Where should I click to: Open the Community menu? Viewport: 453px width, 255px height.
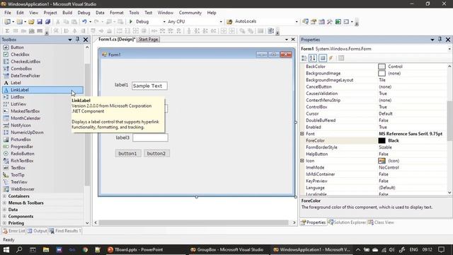click(x=190, y=13)
